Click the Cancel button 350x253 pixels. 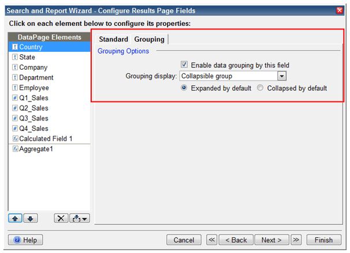184,240
